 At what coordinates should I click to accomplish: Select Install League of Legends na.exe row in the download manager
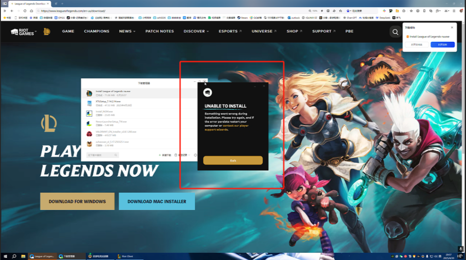click(140, 93)
